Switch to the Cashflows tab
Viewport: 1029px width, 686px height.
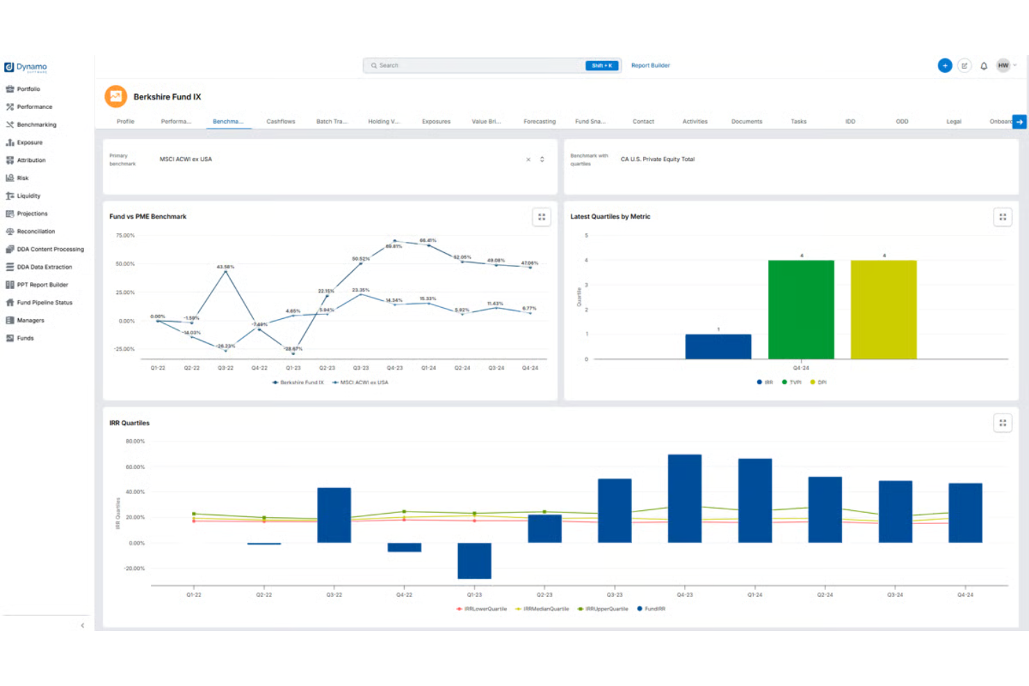(281, 122)
